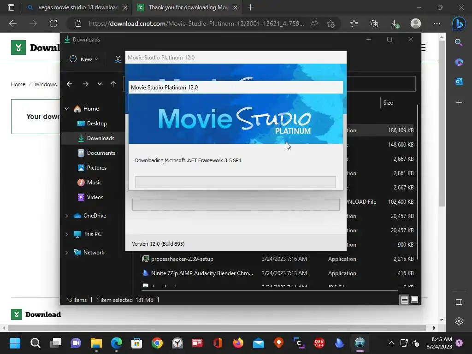Open Firefox from taskbar
The height and width of the screenshot is (354, 472).
238,342
